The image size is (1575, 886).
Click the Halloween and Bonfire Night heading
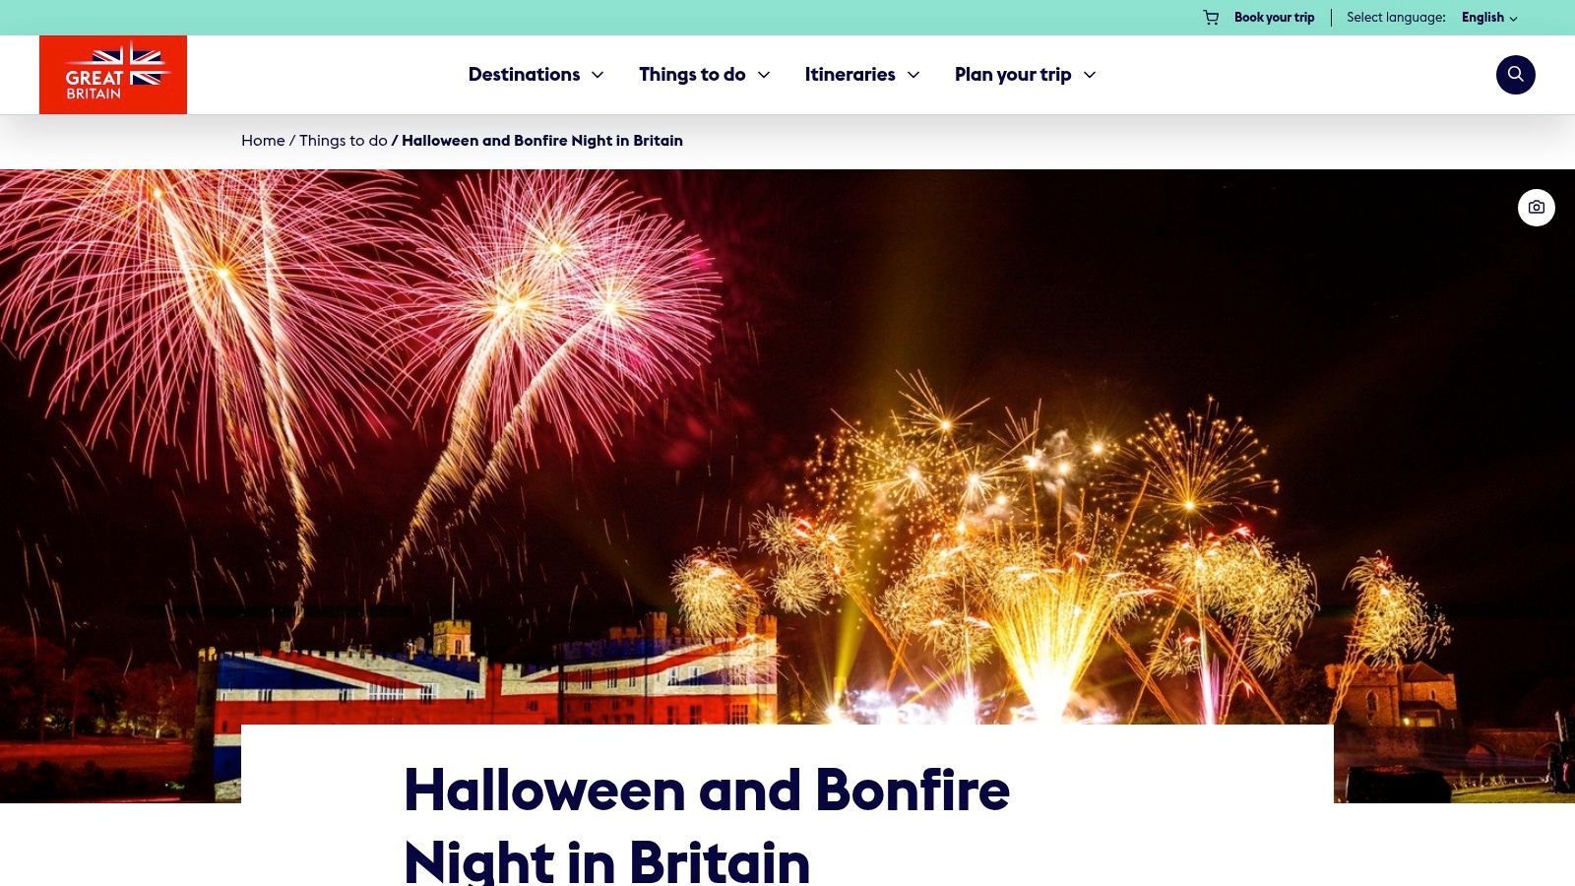coord(707,825)
